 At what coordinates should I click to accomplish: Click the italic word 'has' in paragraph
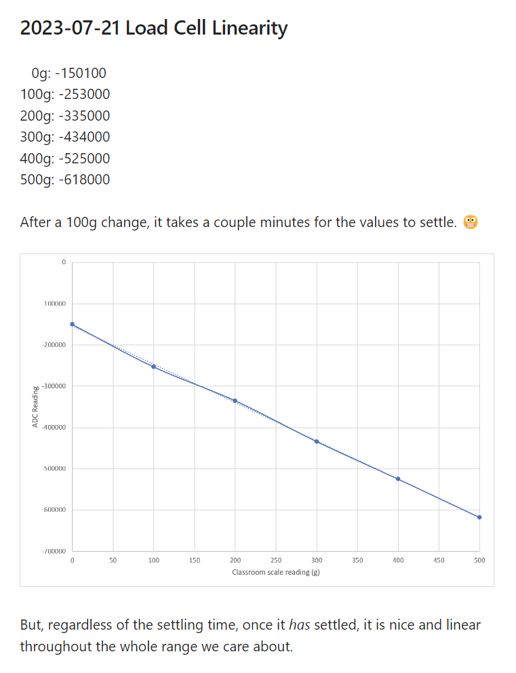(x=299, y=625)
